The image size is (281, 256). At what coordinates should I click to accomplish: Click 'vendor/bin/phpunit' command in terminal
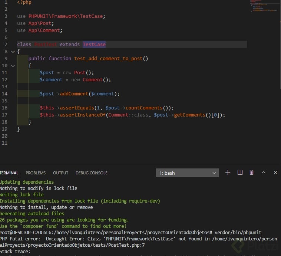click(x=238, y=233)
